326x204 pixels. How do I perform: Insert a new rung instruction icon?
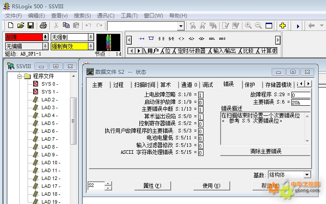[x=141, y=38]
